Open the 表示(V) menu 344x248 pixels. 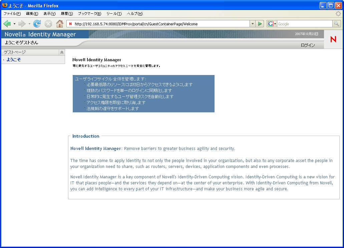click(x=49, y=14)
